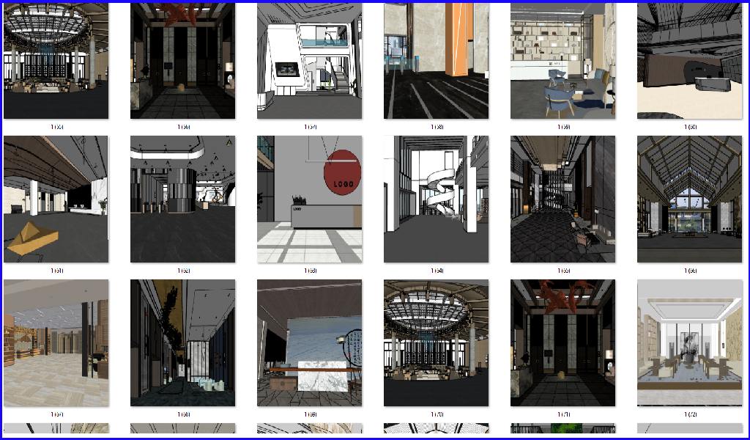Image resolution: width=750 pixels, height=440 pixels.
Task: Open the red LOGO reception desk thumbnail
Action: coord(310,199)
